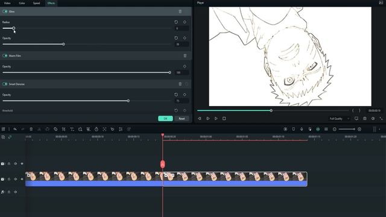Toggle the Smart Denoise effect
Image resolution: width=386 pixels, height=217 pixels.
tap(5, 84)
